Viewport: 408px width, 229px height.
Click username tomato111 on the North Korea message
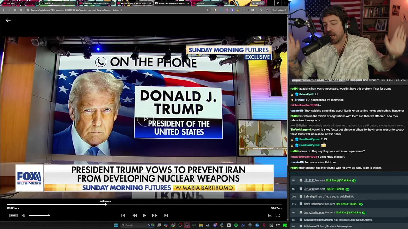(x=297, y=111)
